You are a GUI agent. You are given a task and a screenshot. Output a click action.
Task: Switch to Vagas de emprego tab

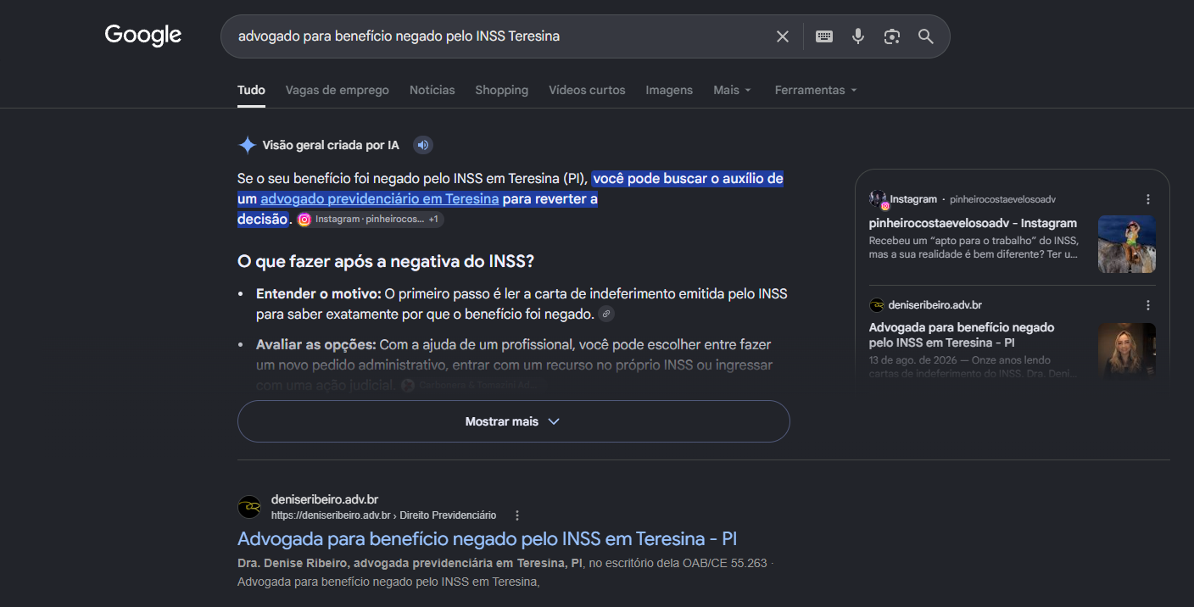(338, 90)
